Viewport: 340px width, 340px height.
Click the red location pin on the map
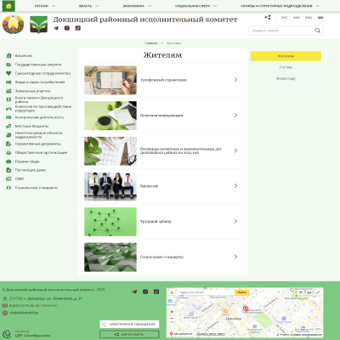246,309
